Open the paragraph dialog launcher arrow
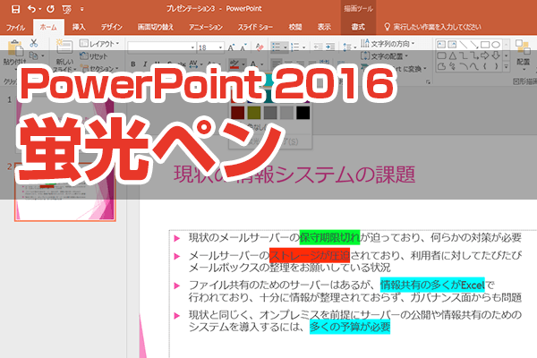The width and height of the screenshot is (537, 358). [428, 81]
